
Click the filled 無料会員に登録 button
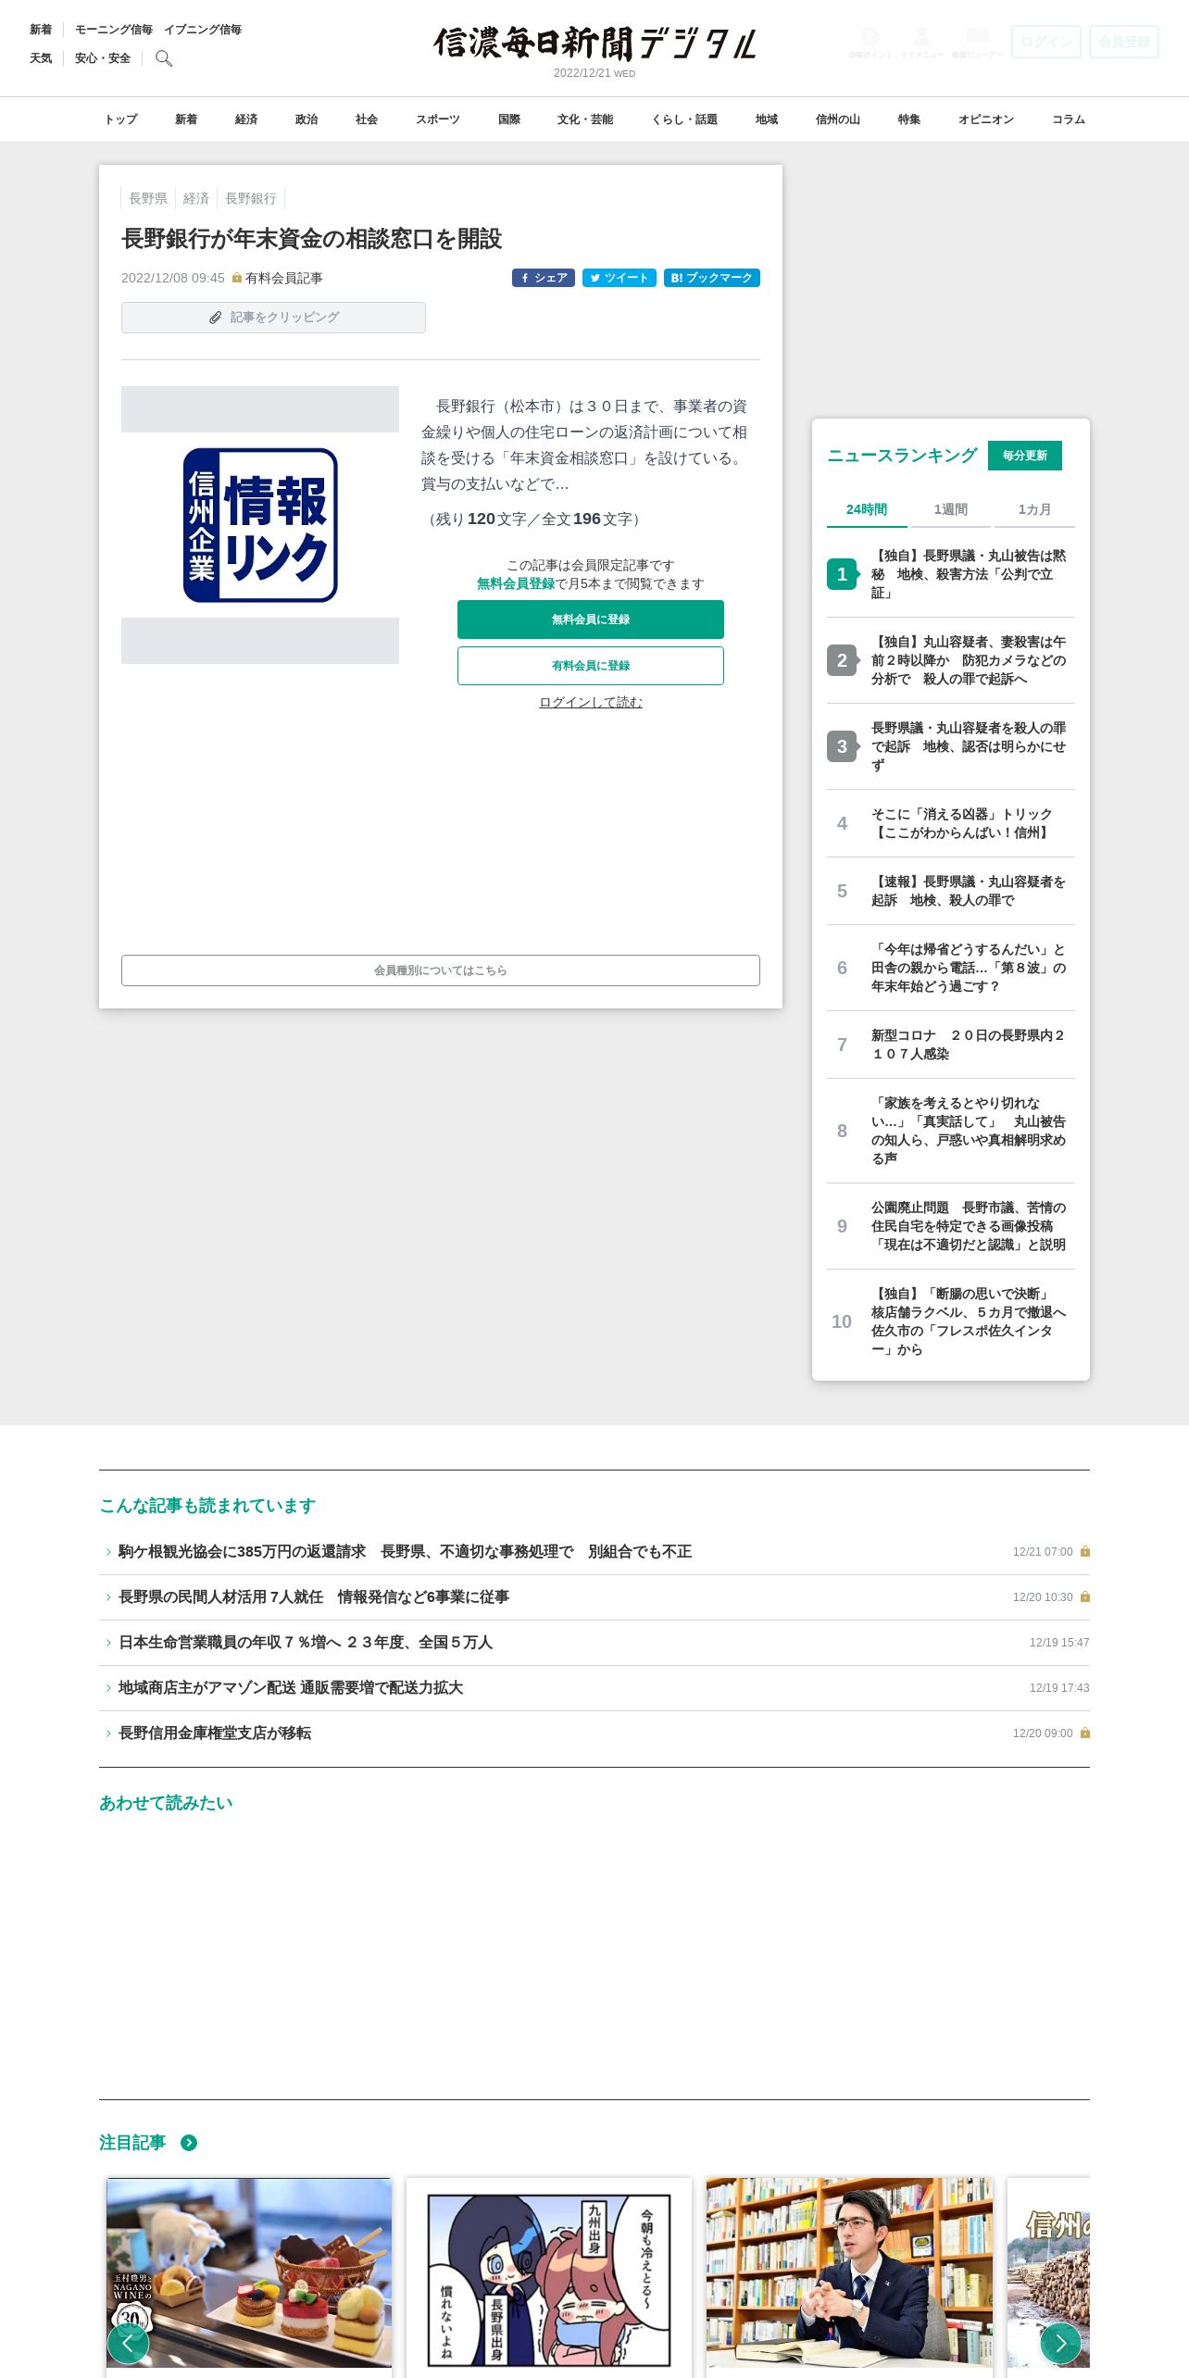(591, 620)
